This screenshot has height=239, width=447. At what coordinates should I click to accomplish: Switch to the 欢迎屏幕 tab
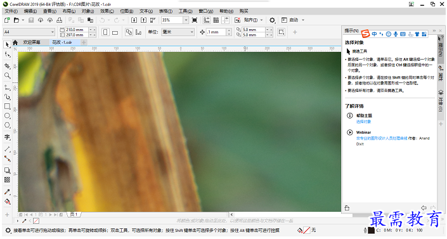(32, 42)
